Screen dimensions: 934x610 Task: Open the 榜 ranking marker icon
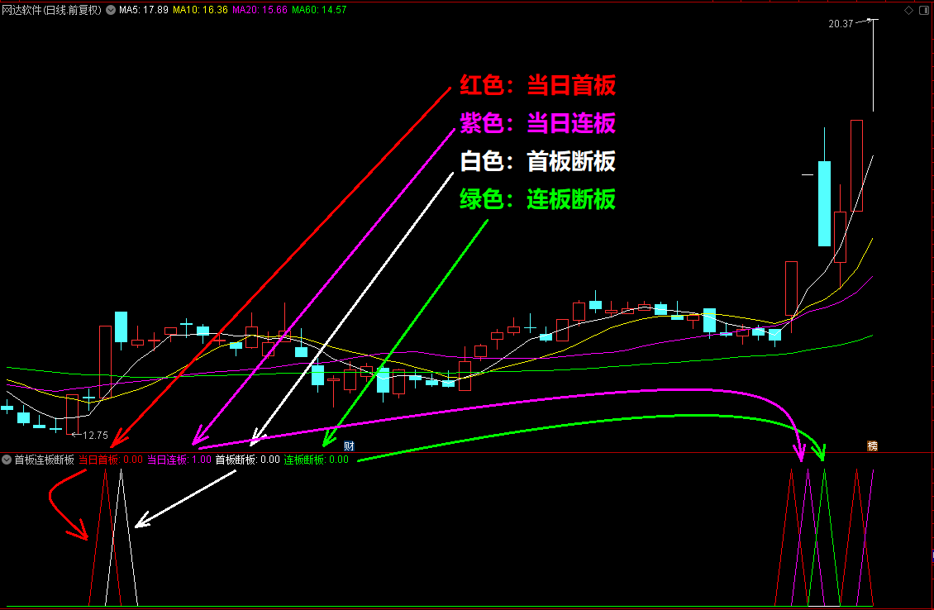(x=872, y=446)
